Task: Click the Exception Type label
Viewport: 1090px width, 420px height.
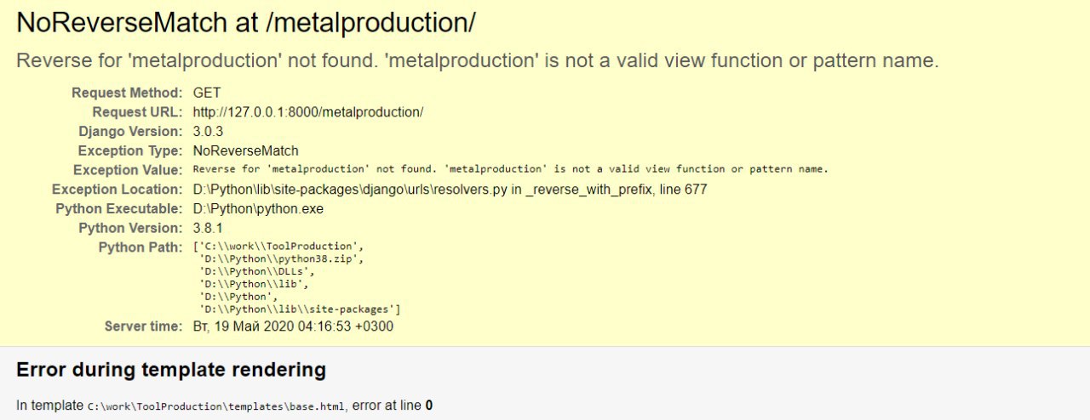Action: pyautogui.click(x=129, y=151)
